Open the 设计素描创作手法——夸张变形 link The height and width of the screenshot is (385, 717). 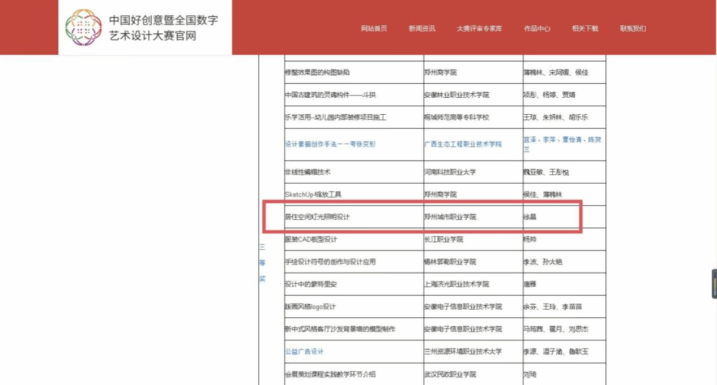[330, 144]
